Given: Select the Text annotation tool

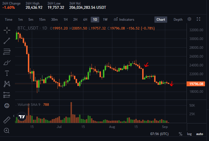Looking at the screenshot, I should pyautogui.click(x=7, y=73).
